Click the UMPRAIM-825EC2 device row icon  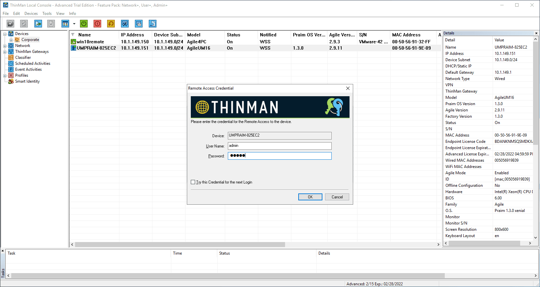point(73,48)
